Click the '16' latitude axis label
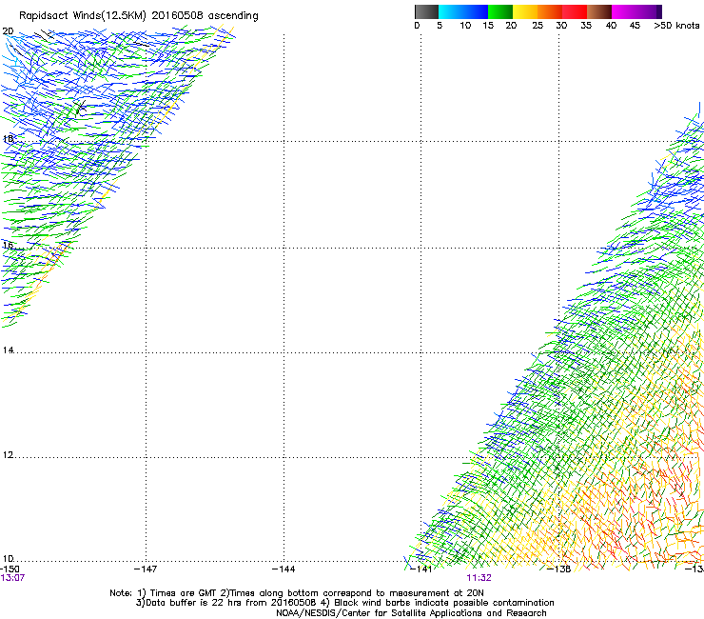Screen dimensions: 704x619 click(x=8, y=246)
